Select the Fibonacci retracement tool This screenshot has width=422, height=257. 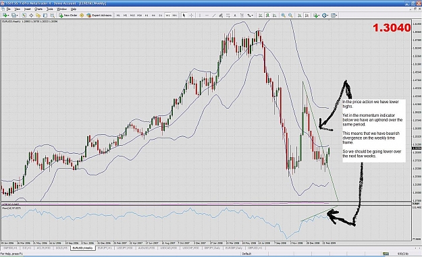[x=228, y=16]
